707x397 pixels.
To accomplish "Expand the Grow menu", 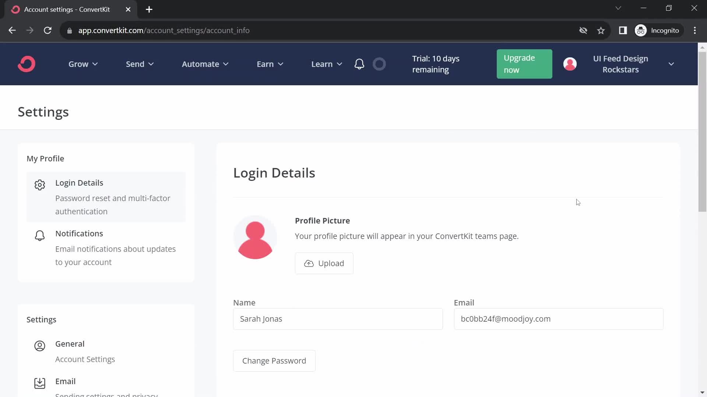I will click(83, 64).
